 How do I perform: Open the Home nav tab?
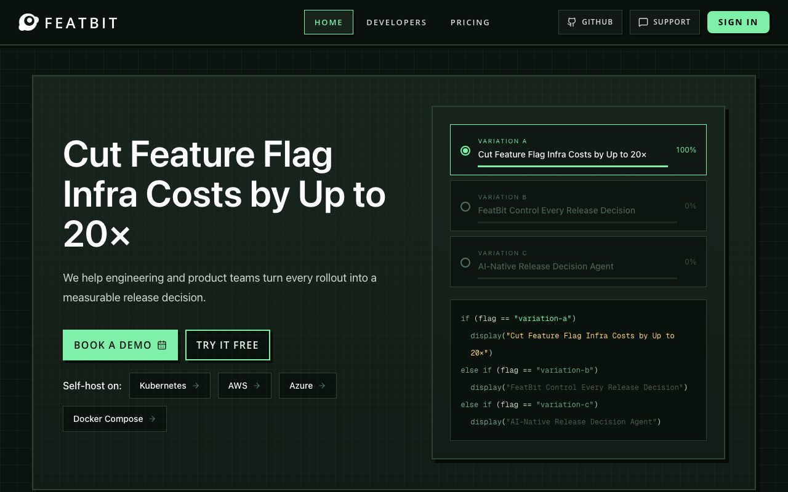pos(329,22)
